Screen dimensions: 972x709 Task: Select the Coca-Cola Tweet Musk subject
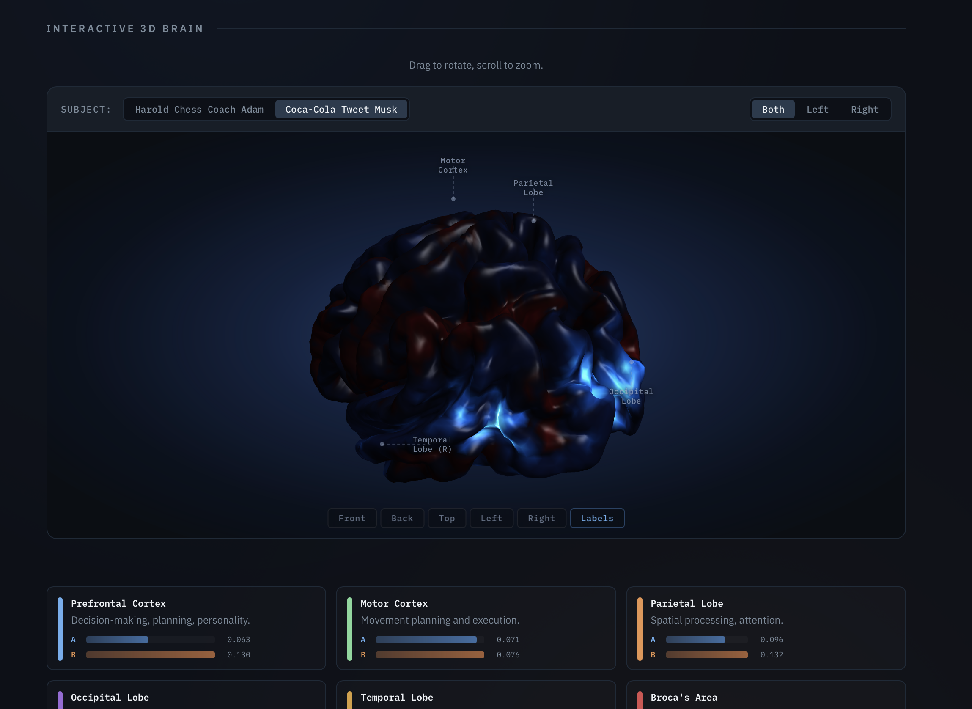(341, 110)
